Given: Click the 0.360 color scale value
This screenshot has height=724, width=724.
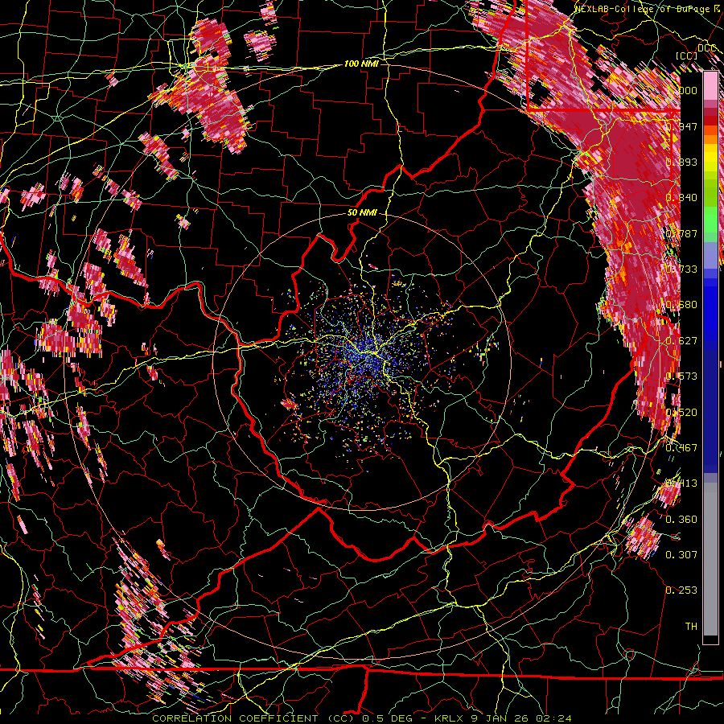Looking at the screenshot, I should click(681, 520).
